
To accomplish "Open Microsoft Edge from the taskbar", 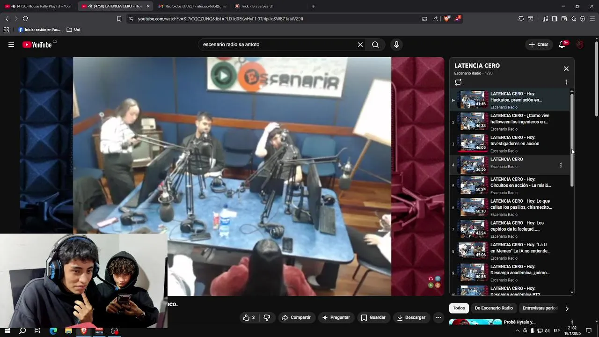I will [x=53, y=331].
